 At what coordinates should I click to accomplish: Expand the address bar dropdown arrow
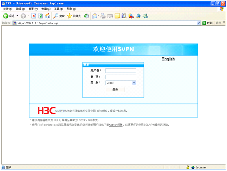(198, 23)
